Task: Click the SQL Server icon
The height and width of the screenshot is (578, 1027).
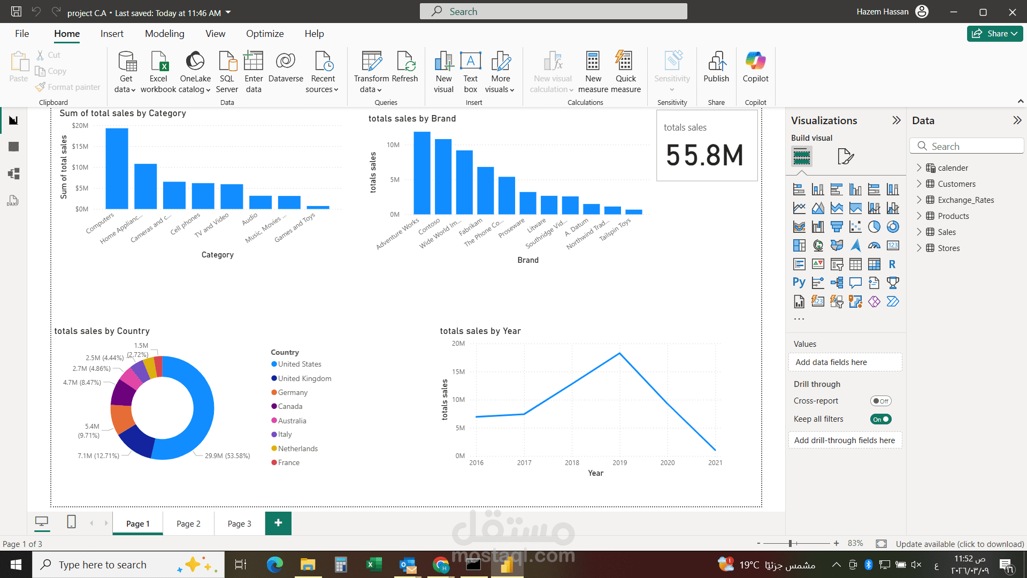Action: 227,62
